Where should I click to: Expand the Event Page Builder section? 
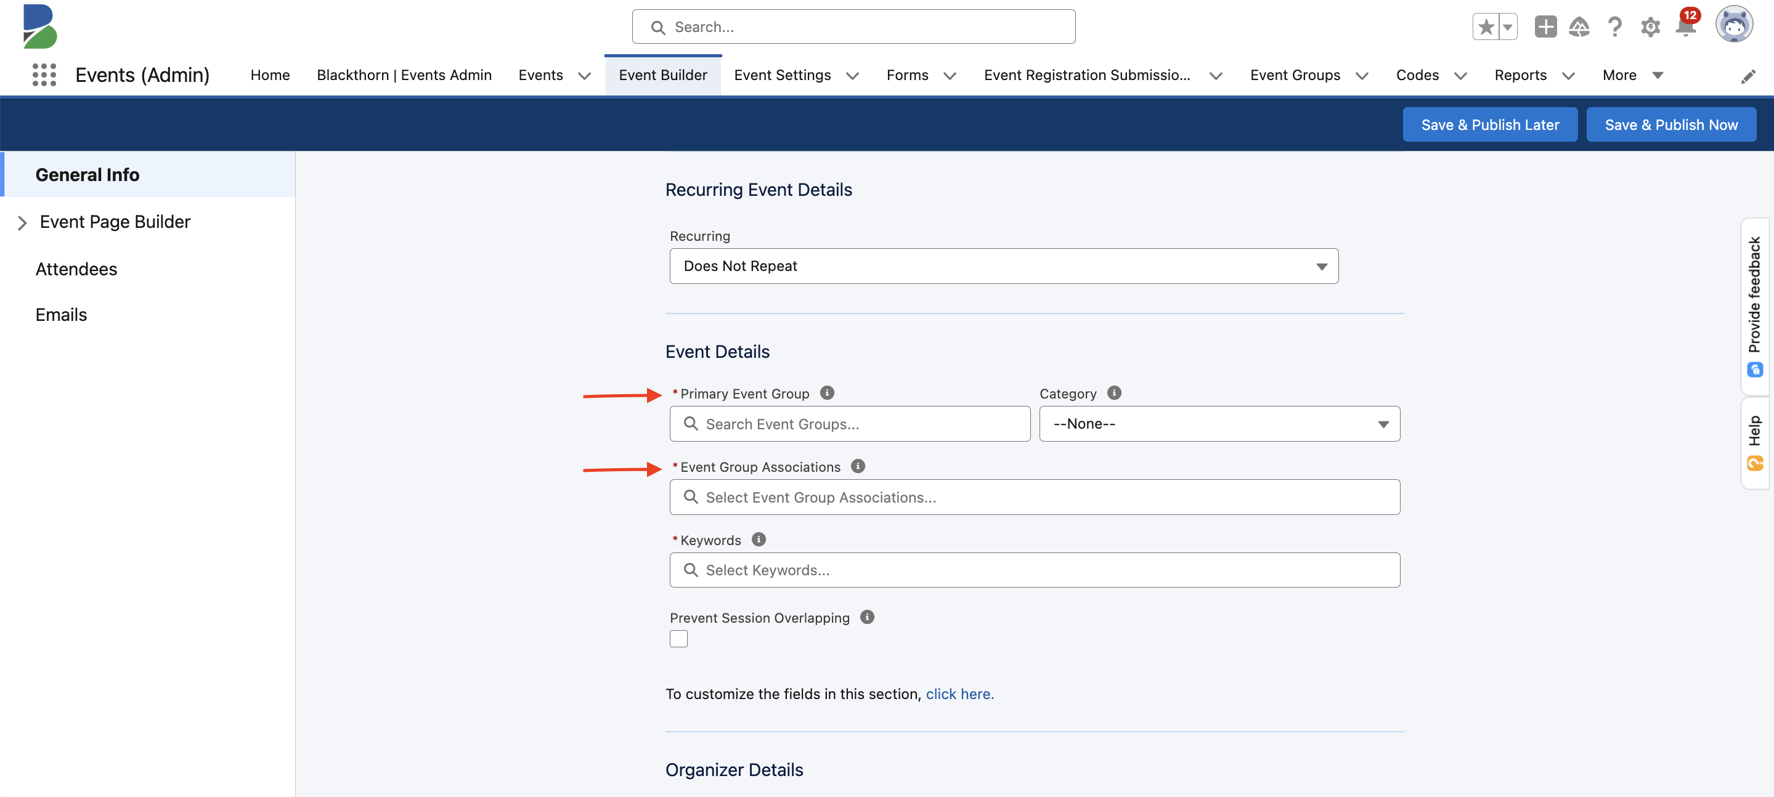(x=23, y=222)
